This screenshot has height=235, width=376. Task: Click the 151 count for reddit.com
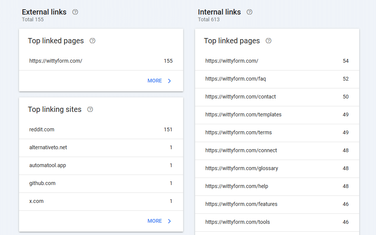(168, 129)
